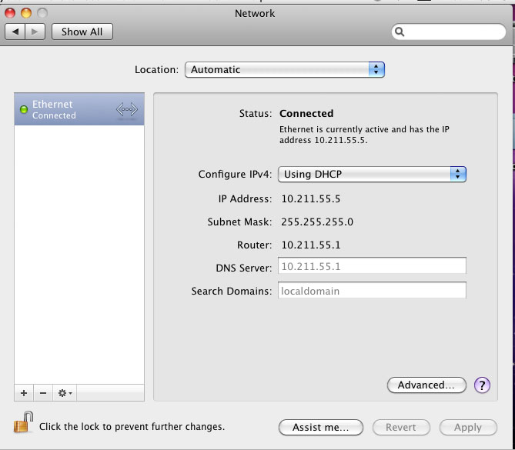Image resolution: width=515 pixels, height=450 pixels.
Task: Open the purple Help question mark button
Action: 482,385
